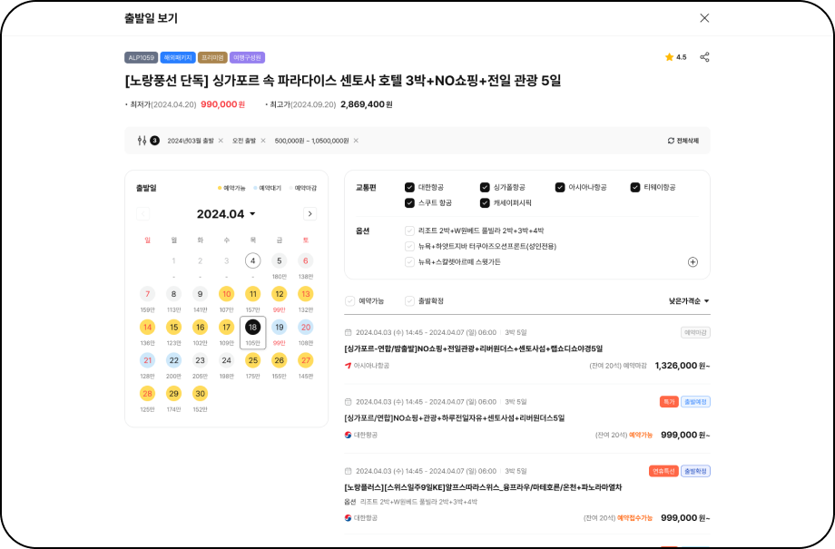Screen dimensions: 835x549
Task: Remove the 500,000원 price range filter
Action: coord(356,141)
